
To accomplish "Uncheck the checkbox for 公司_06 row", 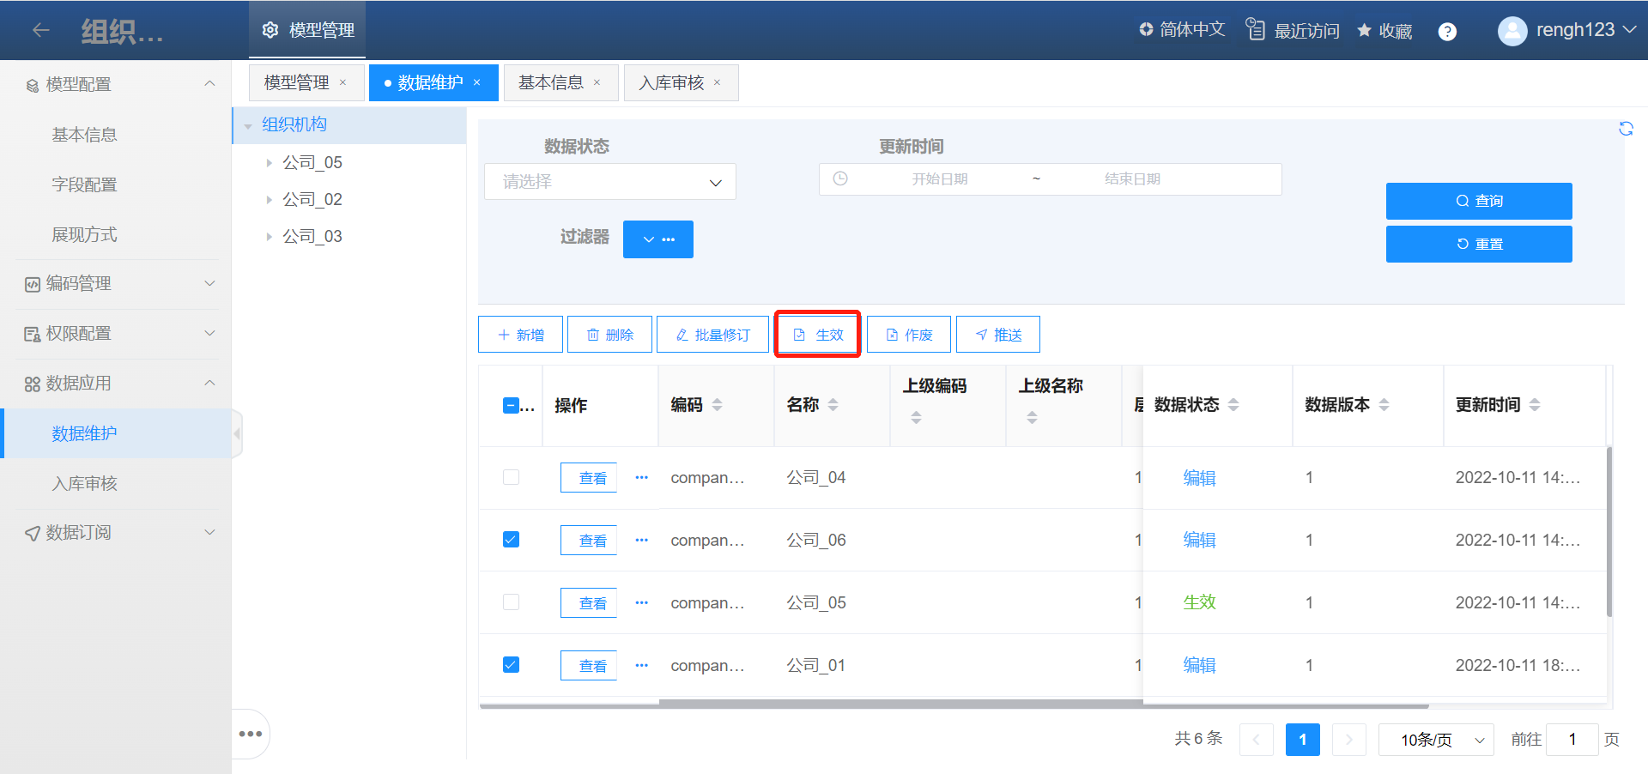I will point(511,540).
